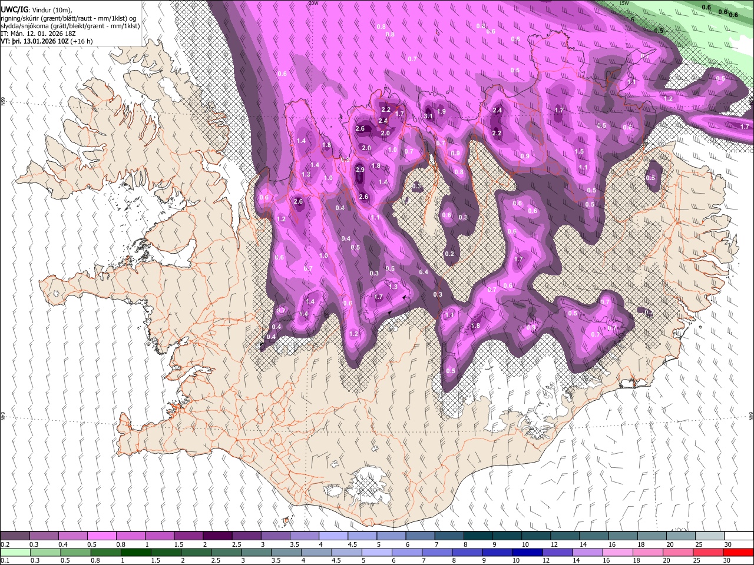Click the bold 'UWC/IG' title text
The image size is (754, 565).
(15, 9)
